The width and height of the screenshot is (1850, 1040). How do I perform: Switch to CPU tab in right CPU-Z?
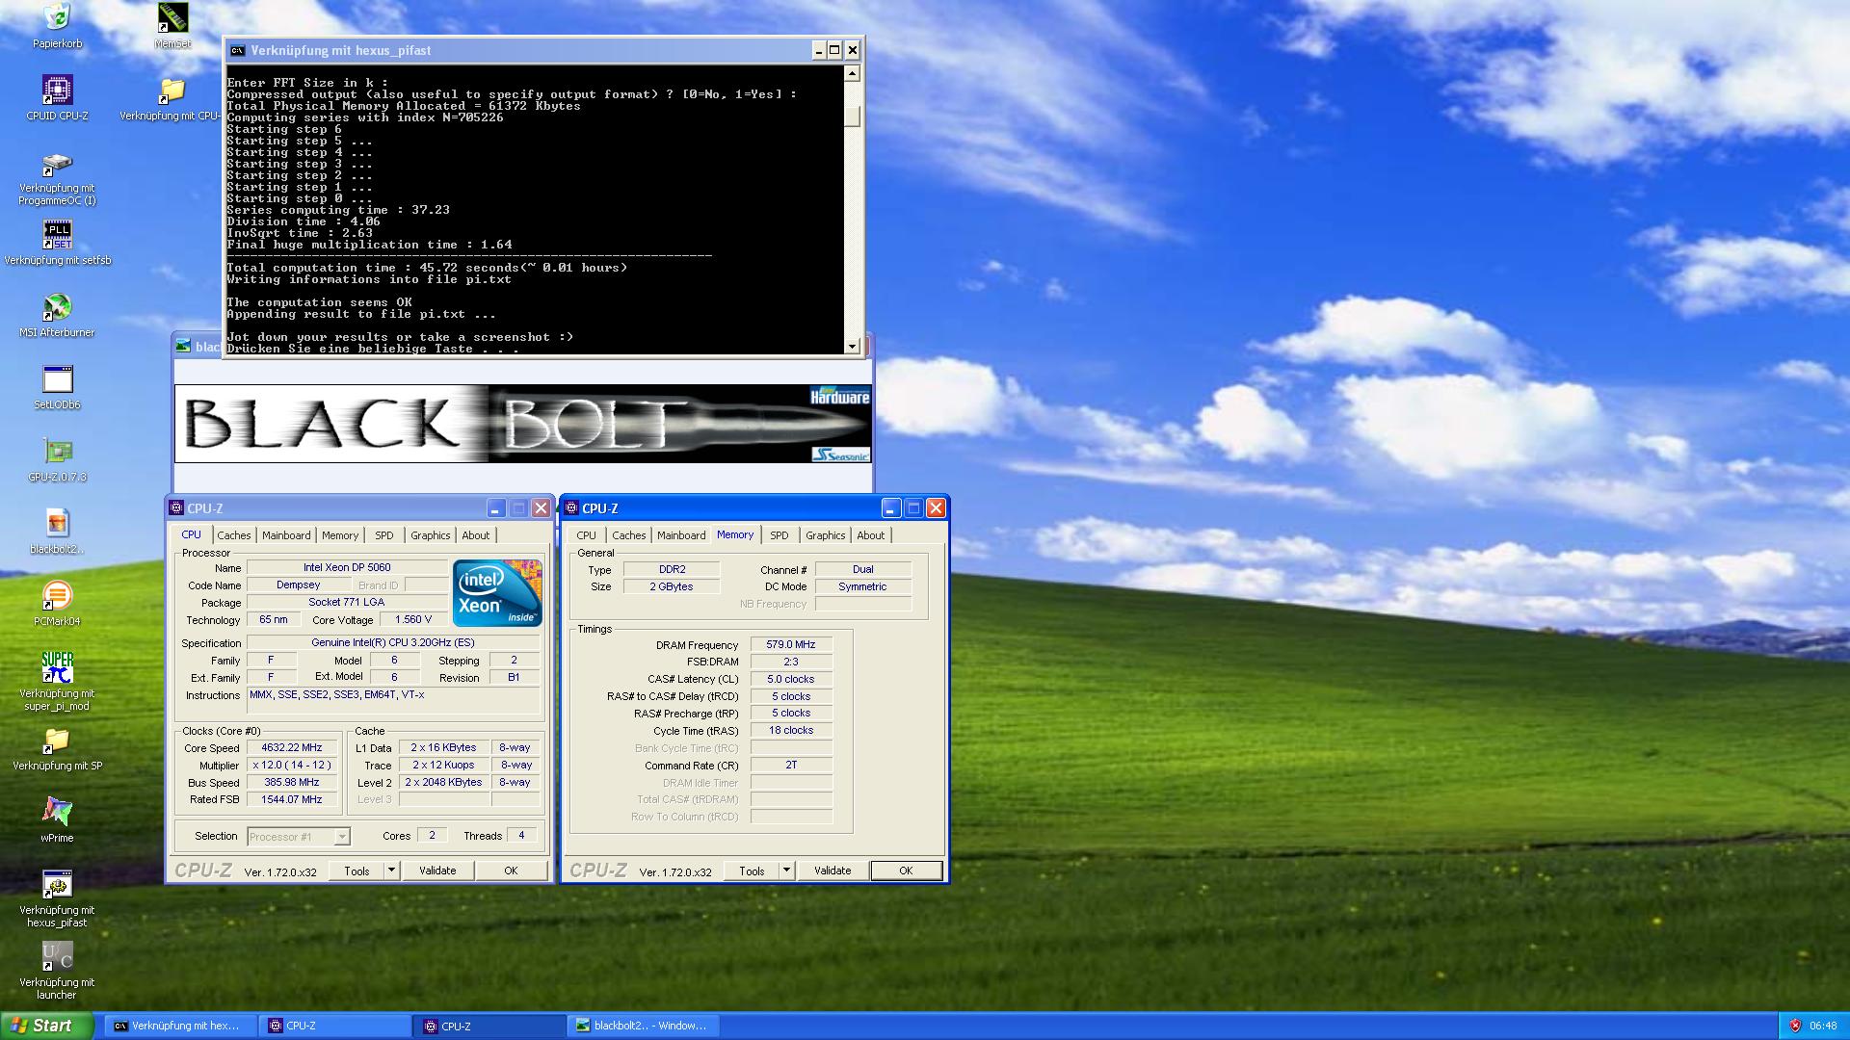point(586,535)
